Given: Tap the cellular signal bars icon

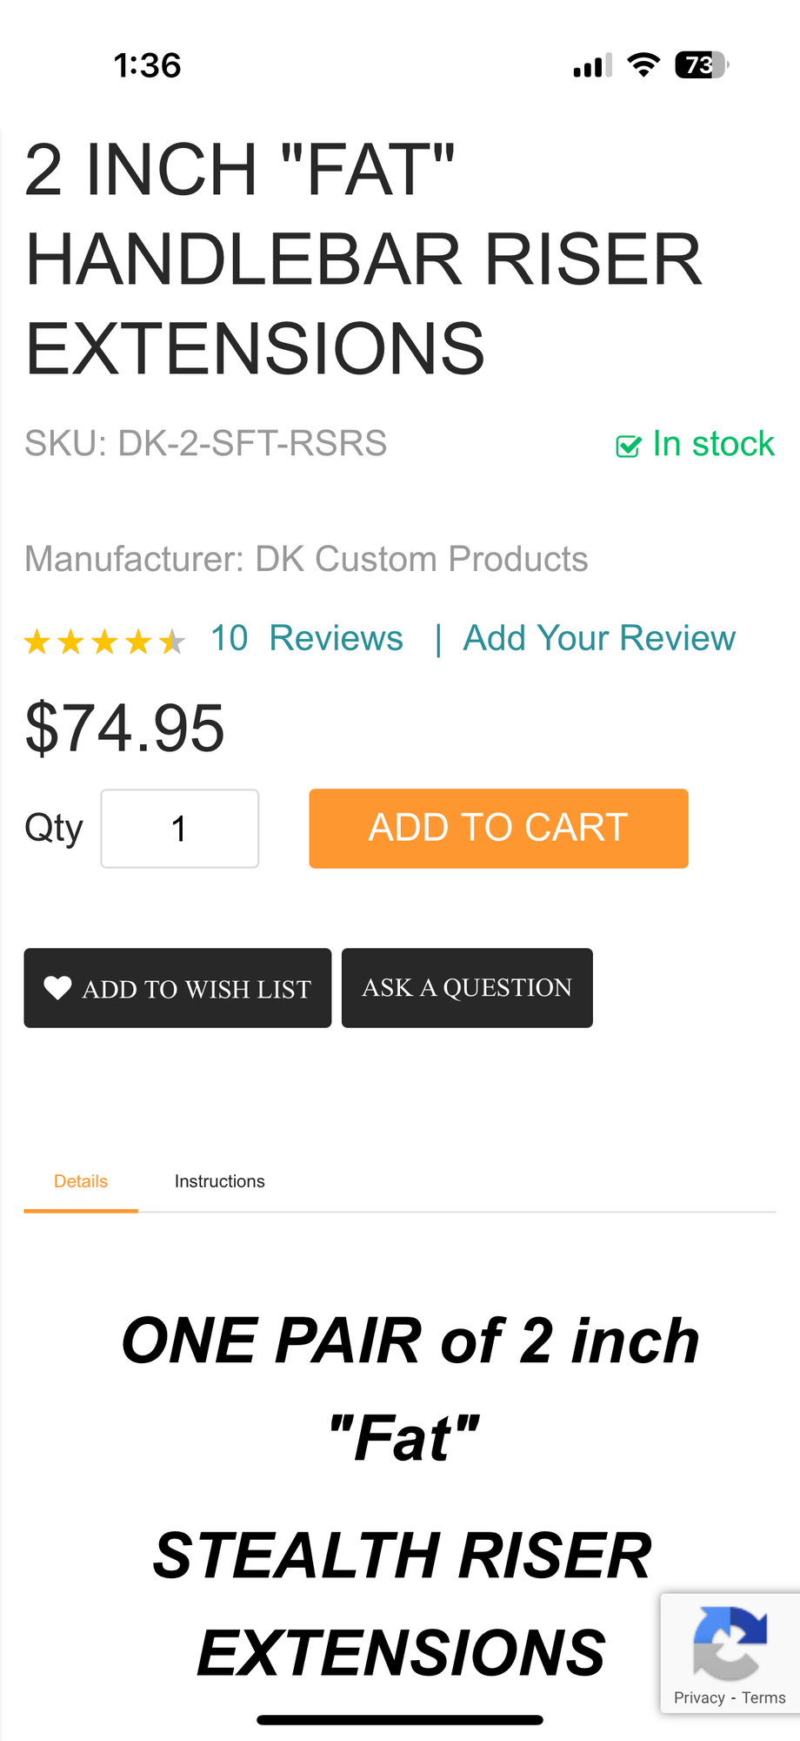Looking at the screenshot, I should click(x=592, y=65).
